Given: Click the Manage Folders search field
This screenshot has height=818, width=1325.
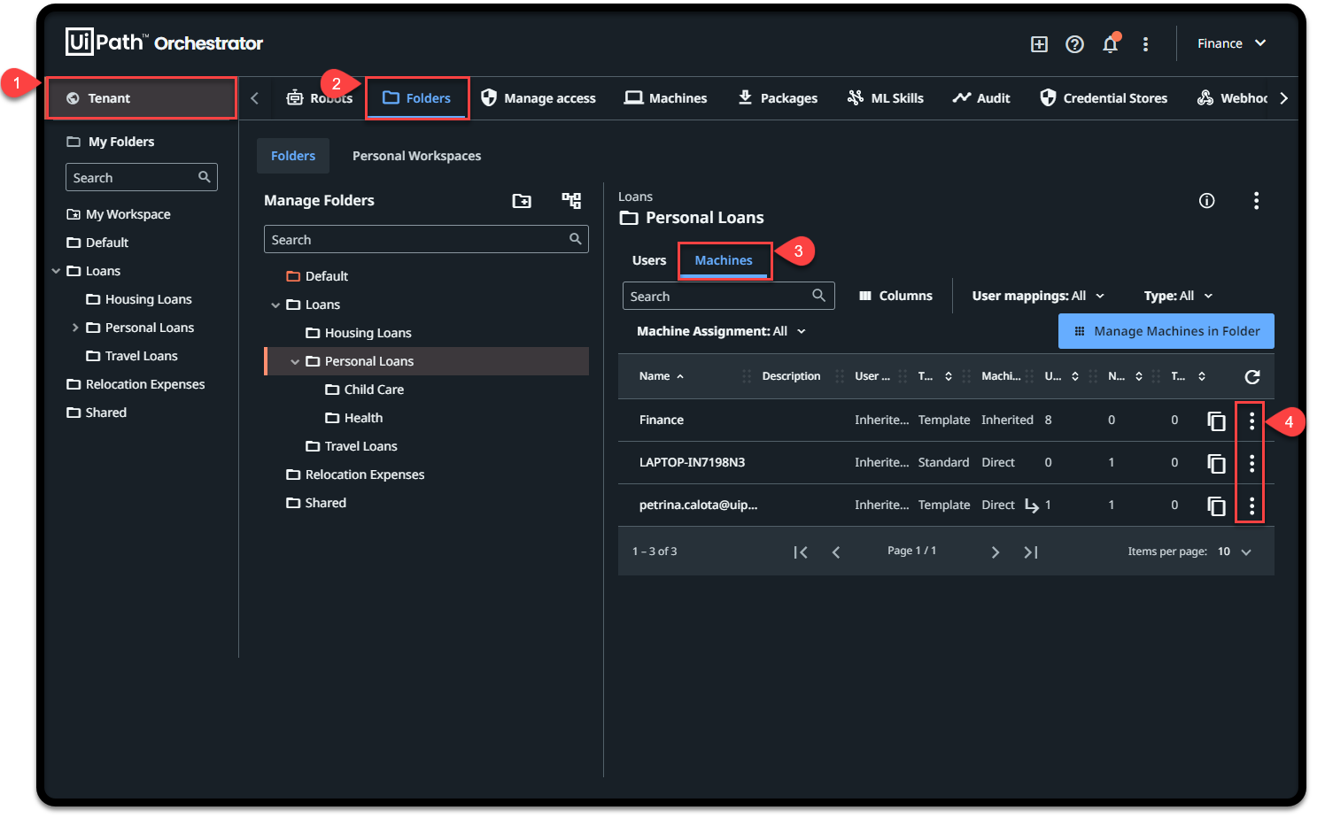Looking at the screenshot, I should [426, 240].
